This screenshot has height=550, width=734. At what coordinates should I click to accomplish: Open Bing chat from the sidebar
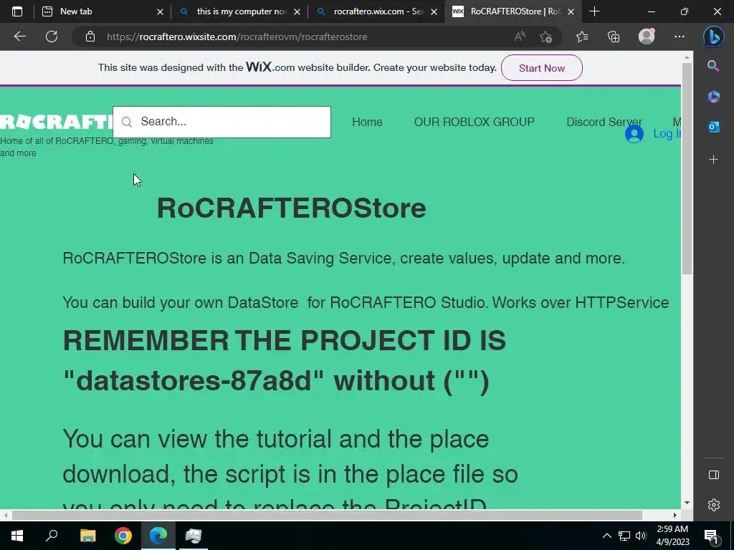point(713,37)
